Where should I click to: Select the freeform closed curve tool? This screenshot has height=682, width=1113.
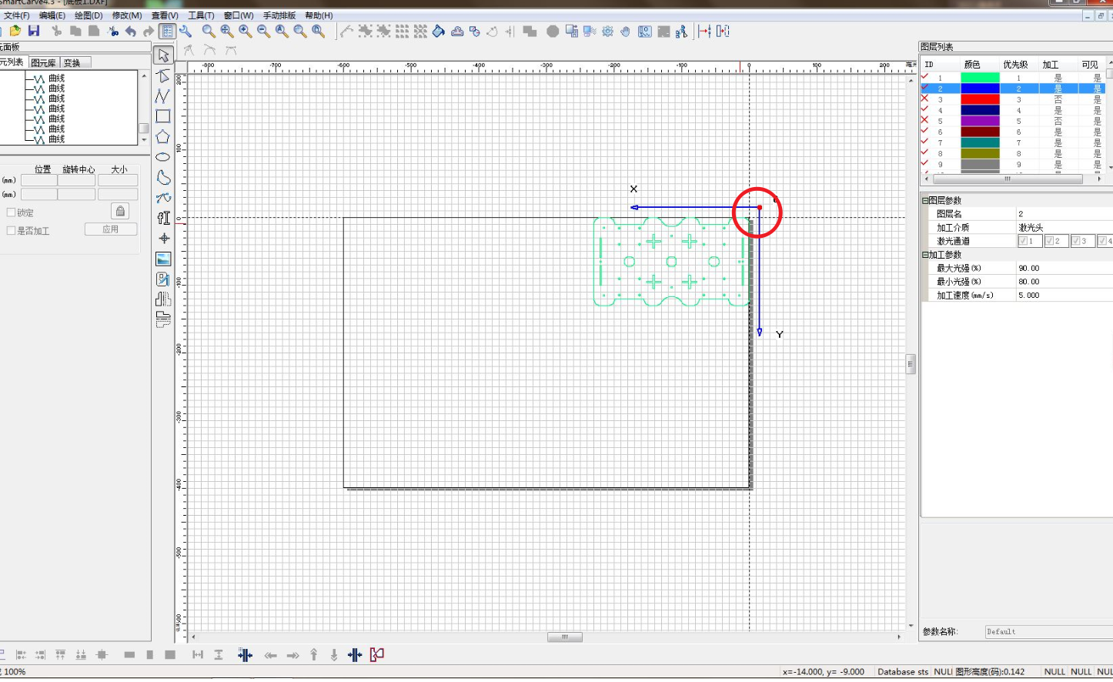pyautogui.click(x=163, y=178)
